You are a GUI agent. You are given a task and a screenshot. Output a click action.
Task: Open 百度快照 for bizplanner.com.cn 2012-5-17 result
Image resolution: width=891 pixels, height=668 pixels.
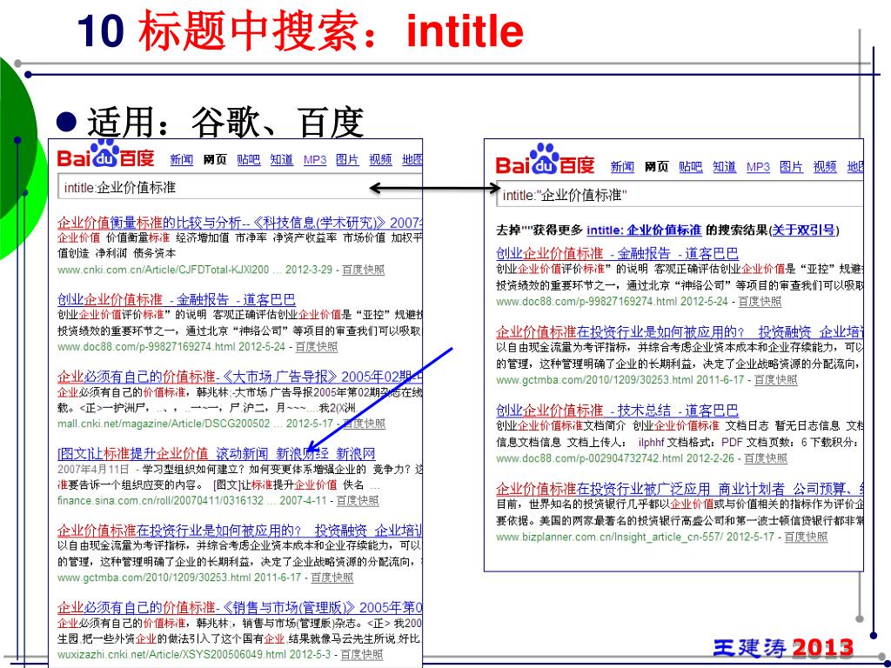(806, 537)
